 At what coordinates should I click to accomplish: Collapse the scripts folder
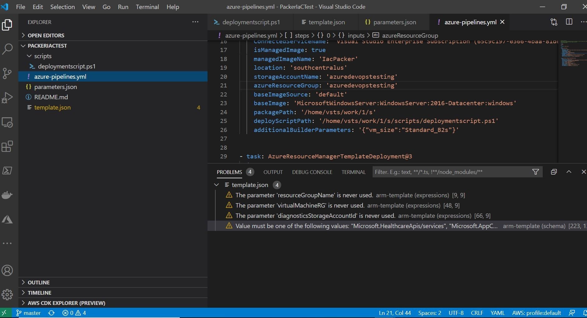42,56
